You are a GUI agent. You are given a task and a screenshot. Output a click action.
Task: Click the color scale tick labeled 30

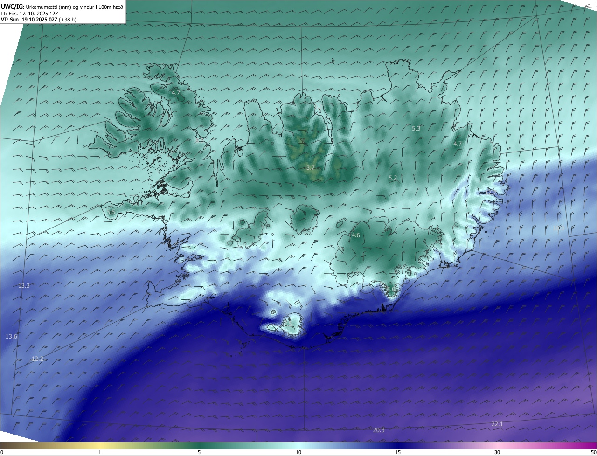coord(497,452)
